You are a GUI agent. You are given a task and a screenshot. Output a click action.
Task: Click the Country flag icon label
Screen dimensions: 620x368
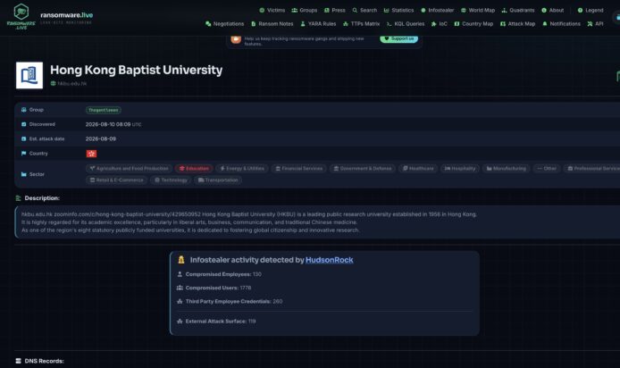24,154
